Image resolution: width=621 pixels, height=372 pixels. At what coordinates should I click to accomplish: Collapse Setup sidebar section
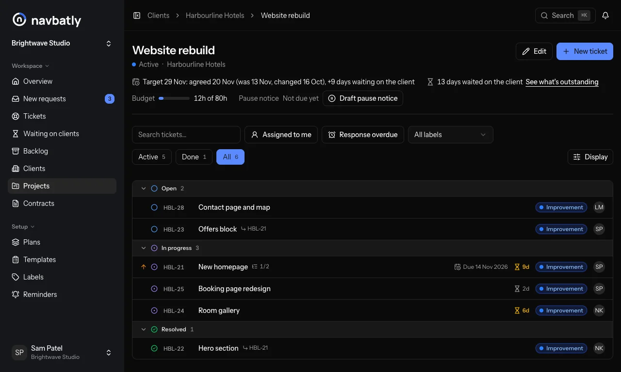tap(23, 227)
